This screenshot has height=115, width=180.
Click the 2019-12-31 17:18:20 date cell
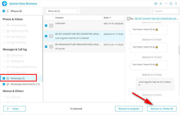(x=113, y=45)
